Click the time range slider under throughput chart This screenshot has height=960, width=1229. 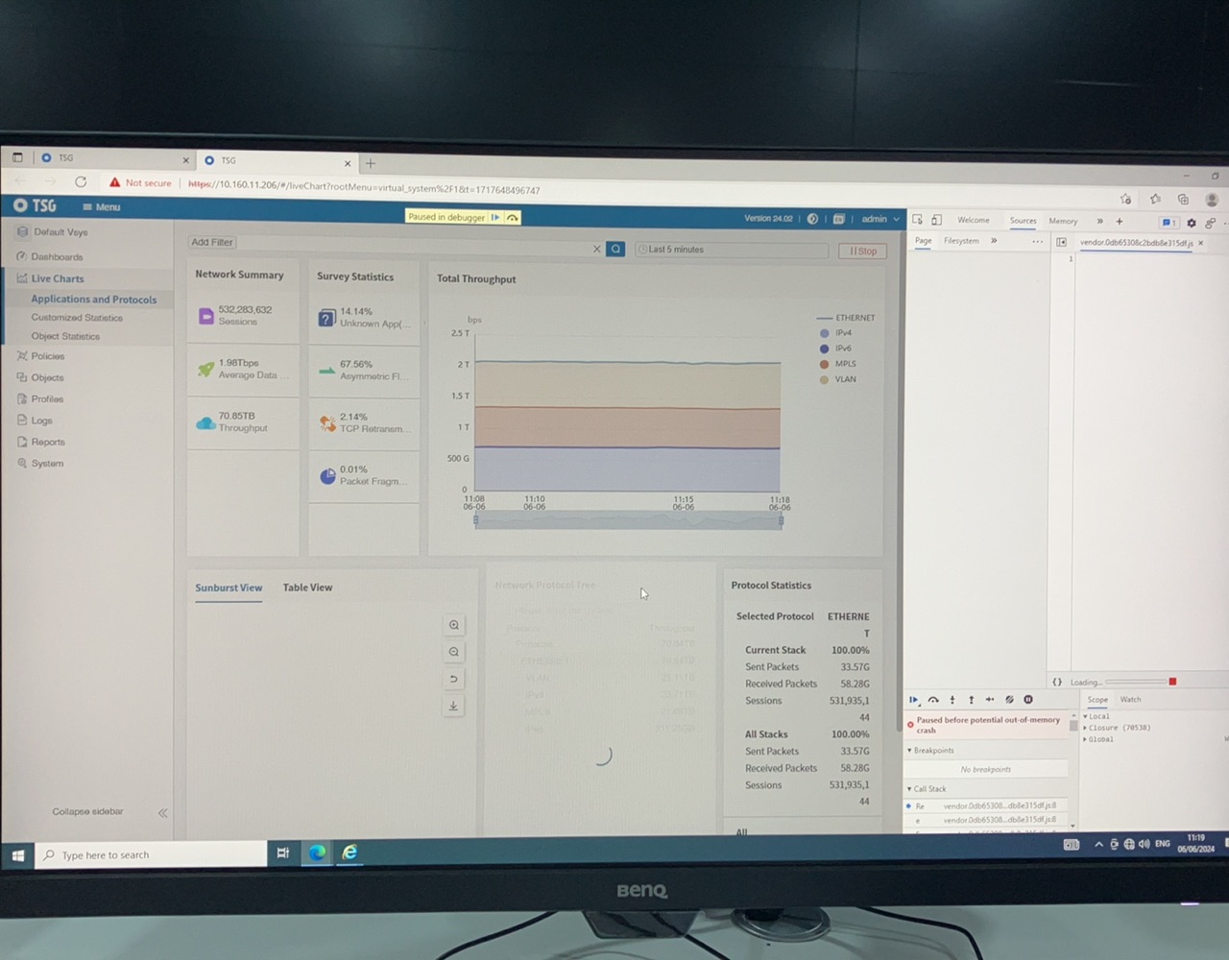[628, 521]
